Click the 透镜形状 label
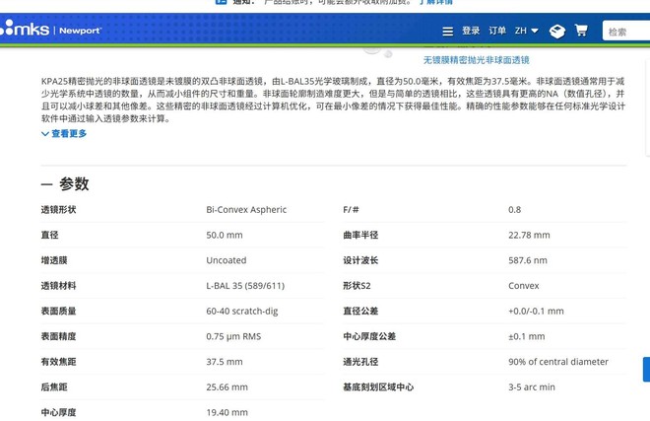Screen dimensions: 650x421 click(58, 210)
